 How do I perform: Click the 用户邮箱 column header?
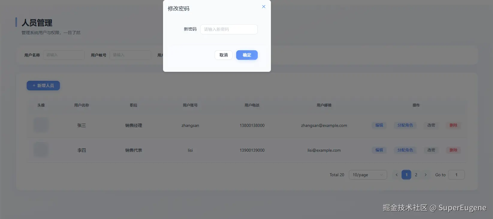[x=324, y=105]
